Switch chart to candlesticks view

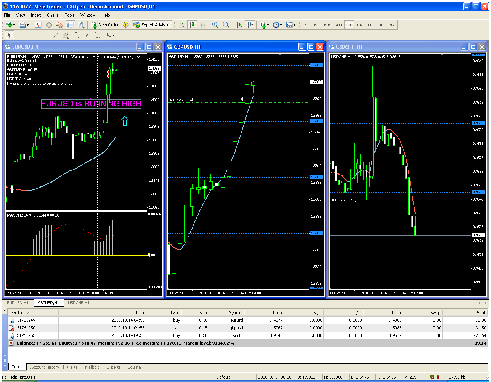[192, 25]
